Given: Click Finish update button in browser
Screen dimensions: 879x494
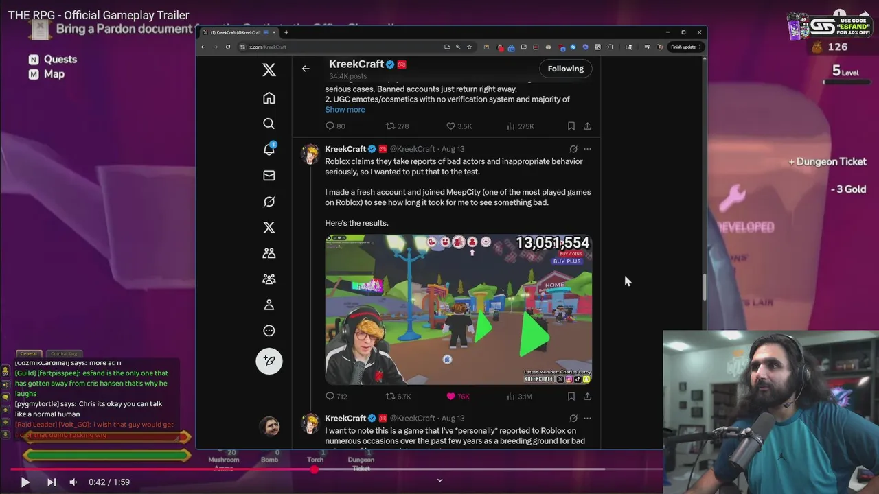Looking at the screenshot, I should tap(686, 47).
